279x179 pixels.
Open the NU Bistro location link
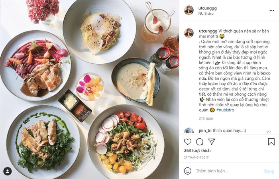pos(206,13)
